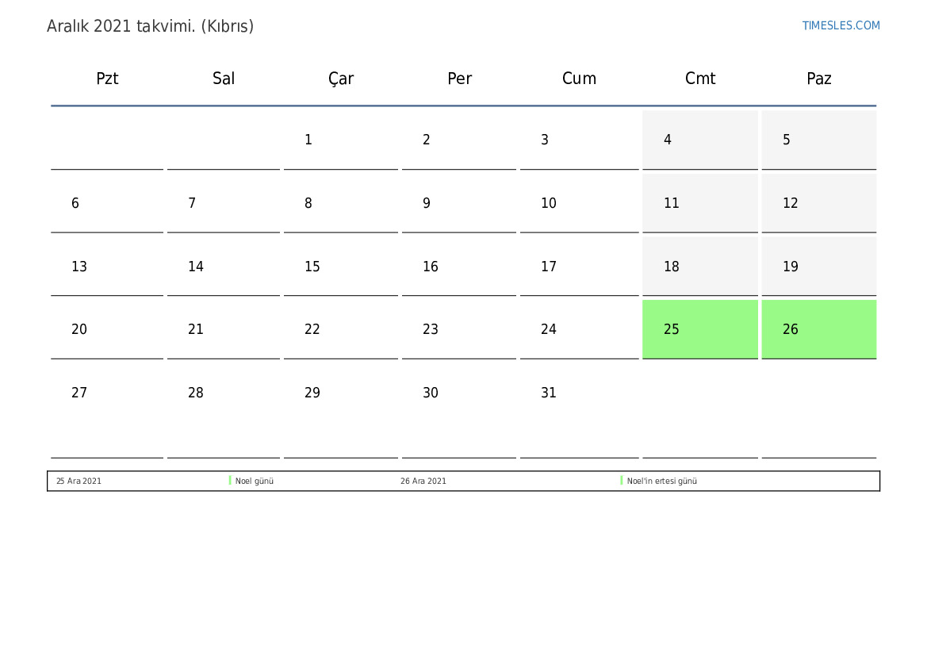Click the green cell for December 26
The height and width of the screenshot is (656, 927).
click(818, 329)
